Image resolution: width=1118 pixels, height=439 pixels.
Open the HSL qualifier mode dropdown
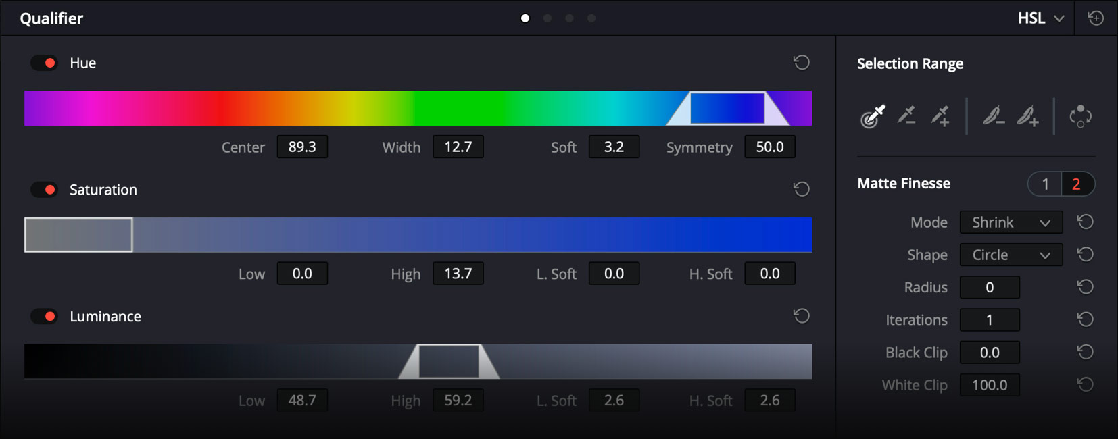click(1041, 18)
